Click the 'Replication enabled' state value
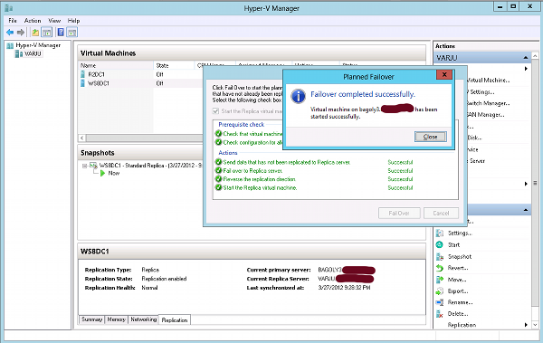 point(164,279)
